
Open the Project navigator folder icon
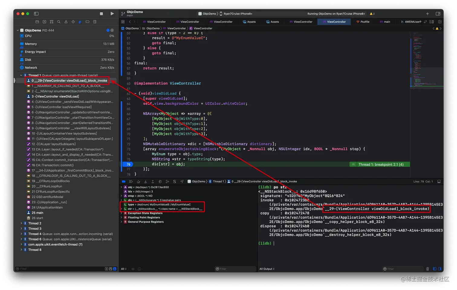pyautogui.click(x=37, y=22)
